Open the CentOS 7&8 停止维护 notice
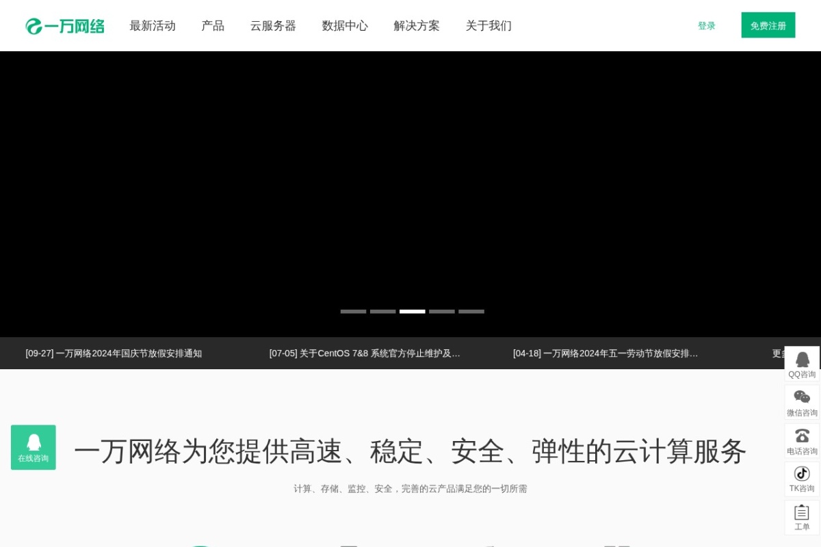This screenshot has width=821, height=547. pos(365,353)
